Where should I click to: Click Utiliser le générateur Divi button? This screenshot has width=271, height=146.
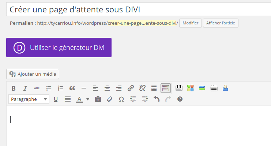pyautogui.click(x=59, y=47)
